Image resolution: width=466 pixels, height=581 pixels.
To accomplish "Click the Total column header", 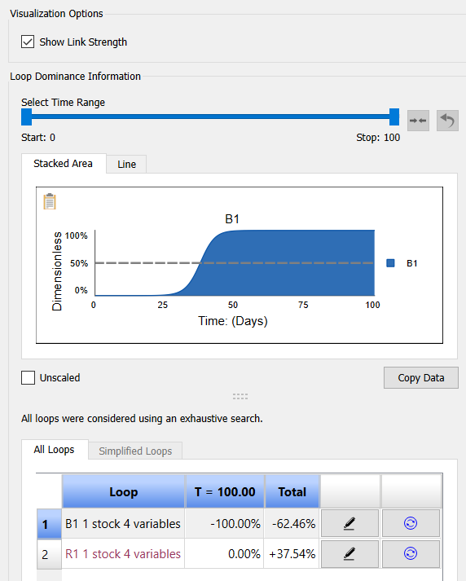I will point(292,491).
